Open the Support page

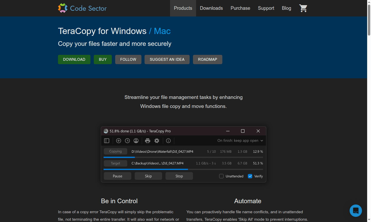266,8
